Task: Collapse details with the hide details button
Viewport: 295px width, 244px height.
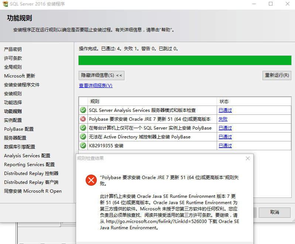Action: [x=102, y=75]
